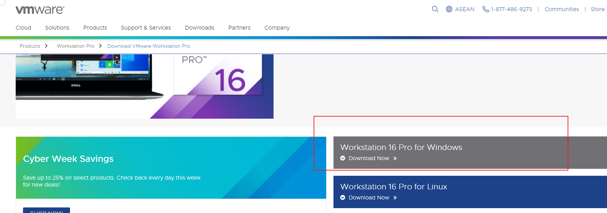
Task: Open the Support & Services menu
Action: click(146, 27)
